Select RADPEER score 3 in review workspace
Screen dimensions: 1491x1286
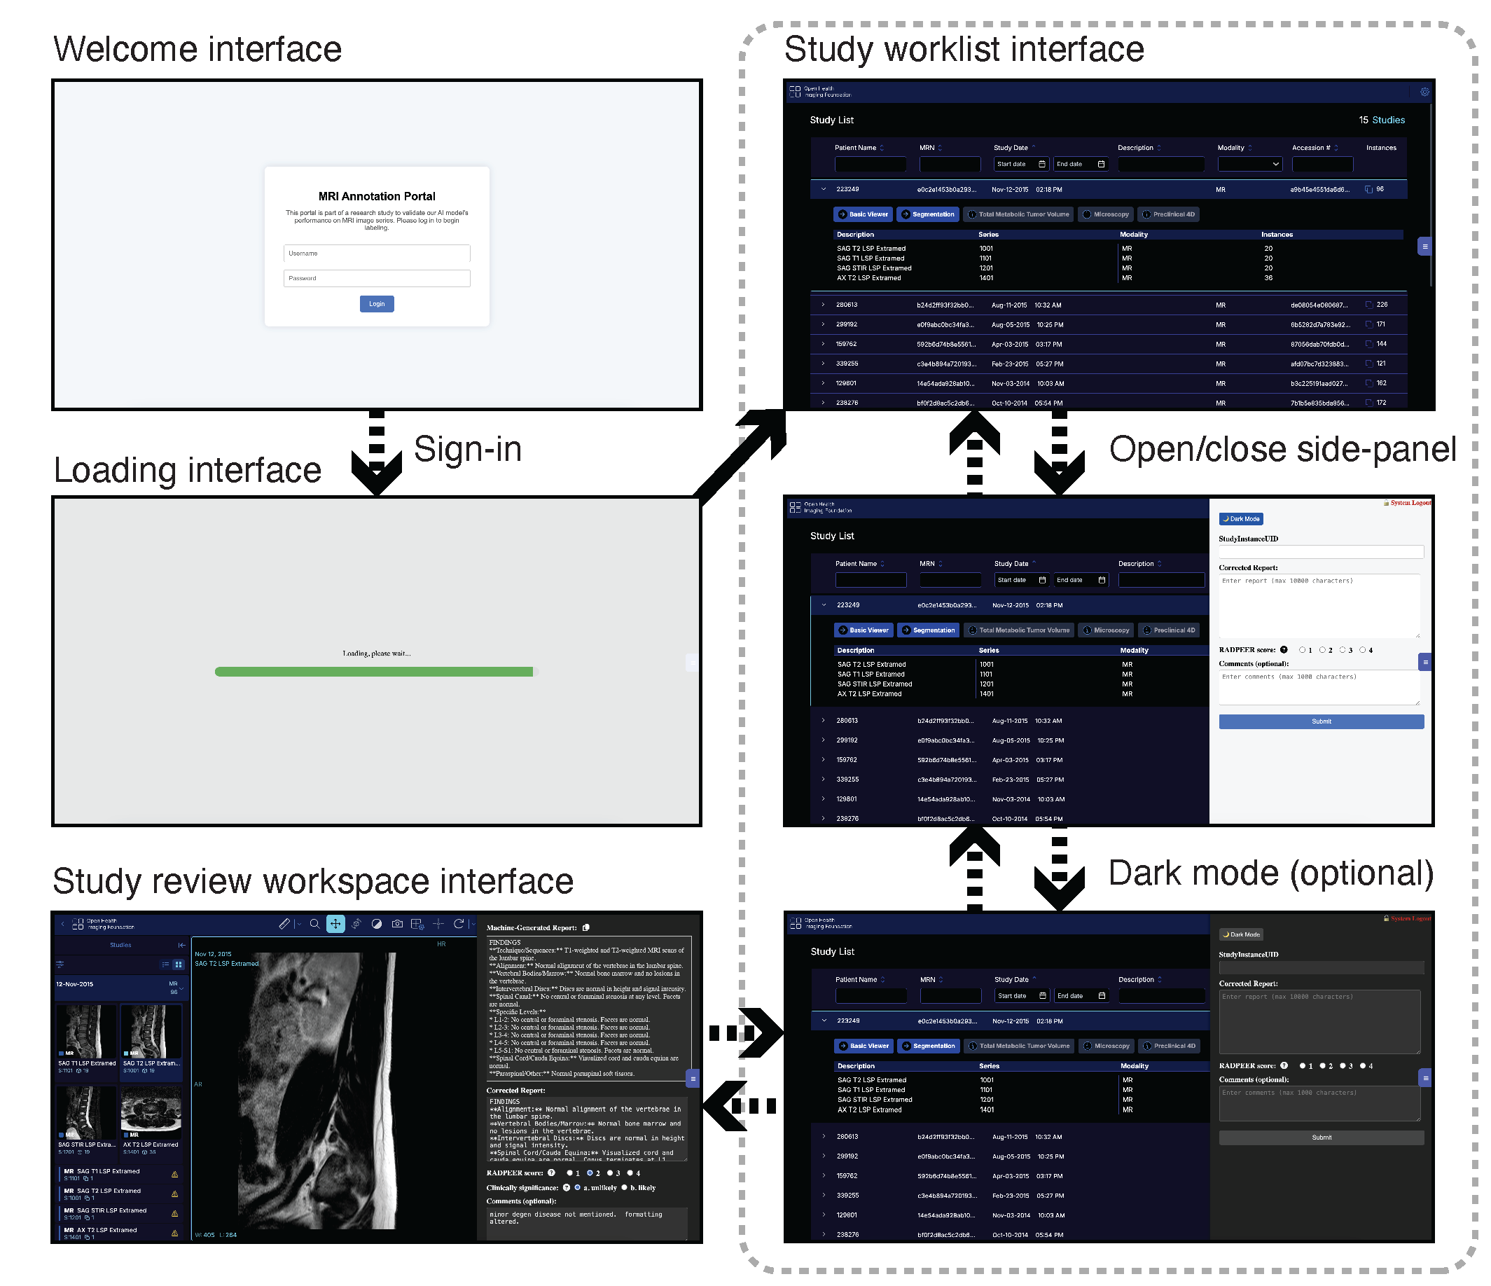coord(609,1173)
